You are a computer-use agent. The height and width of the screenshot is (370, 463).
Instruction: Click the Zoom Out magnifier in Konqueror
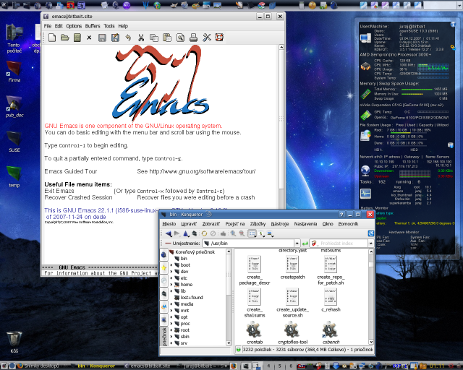point(242,233)
